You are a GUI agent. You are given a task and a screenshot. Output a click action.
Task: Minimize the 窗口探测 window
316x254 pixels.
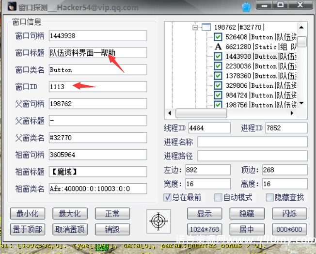264,5
